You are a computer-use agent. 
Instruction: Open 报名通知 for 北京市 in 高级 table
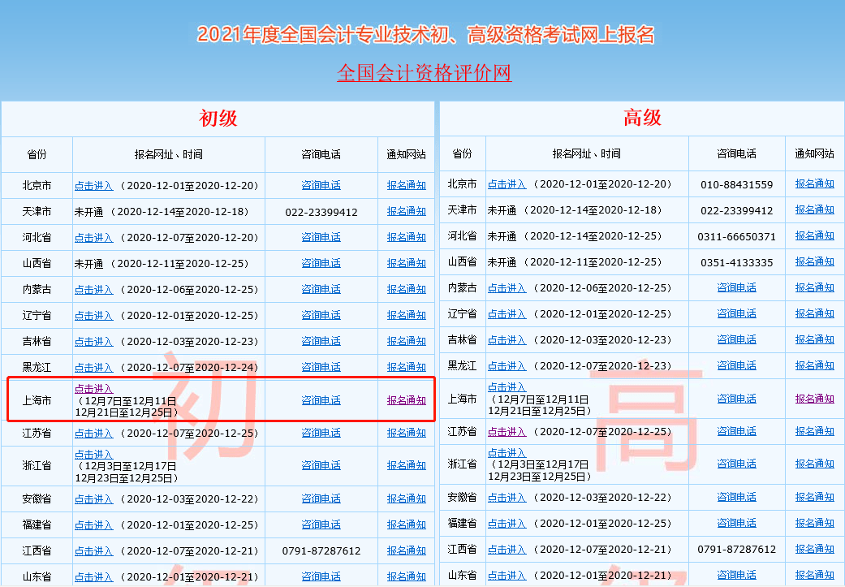tap(815, 183)
